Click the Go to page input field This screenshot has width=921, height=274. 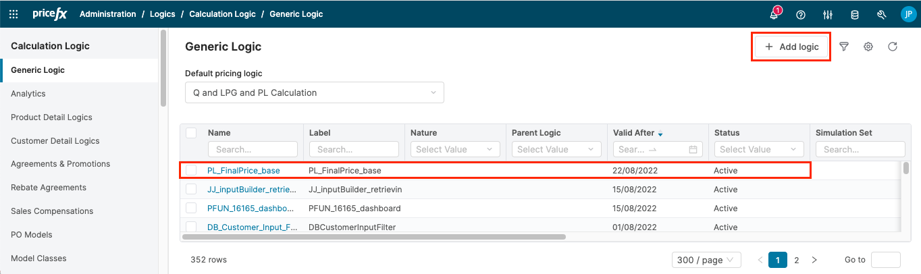click(x=885, y=260)
